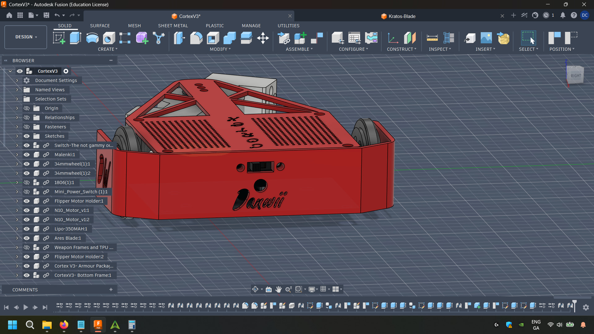594x334 pixels.
Task: Select the Fillet tool in Modify
Action: click(x=196, y=38)
